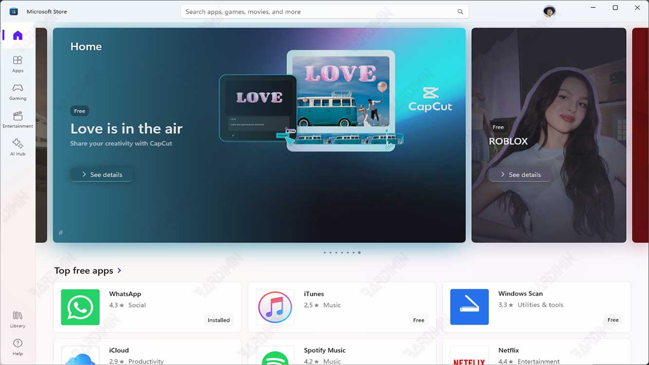649x365 pixels.
Task: Click the Free tag on ROBLOX banner
Action: point(498,127)
